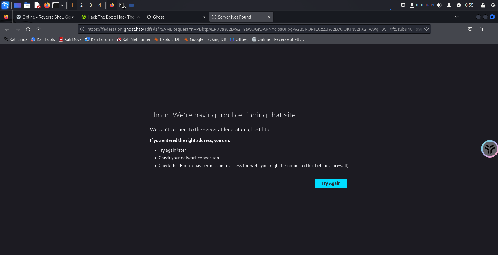Go back to previous page
The height and width of the screenshot is (255, 498).
[x=7, y=29]
